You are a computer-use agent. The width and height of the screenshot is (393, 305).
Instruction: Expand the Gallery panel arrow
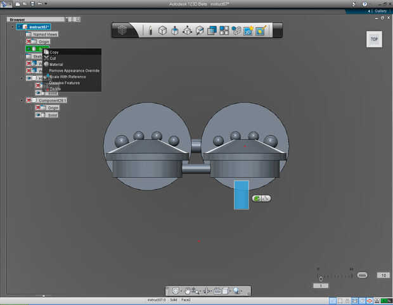coord(369,11)
